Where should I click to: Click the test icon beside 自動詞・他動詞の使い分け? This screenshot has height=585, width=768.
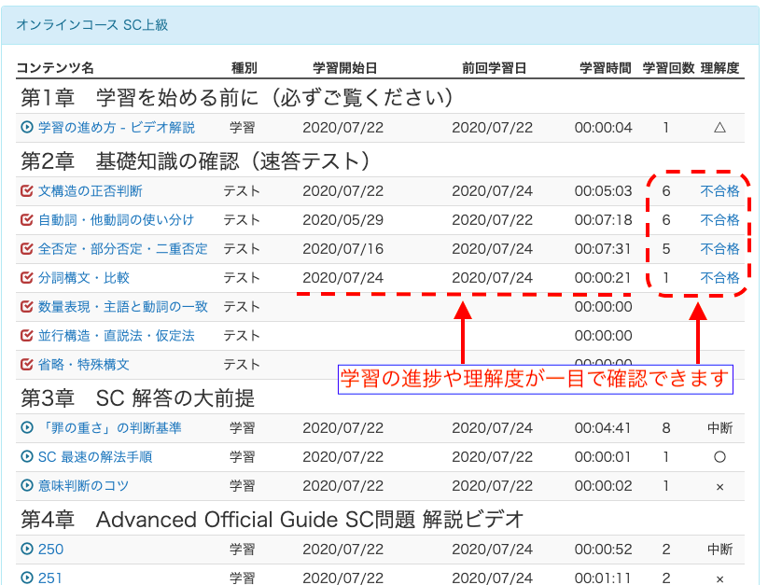point(27,220)
